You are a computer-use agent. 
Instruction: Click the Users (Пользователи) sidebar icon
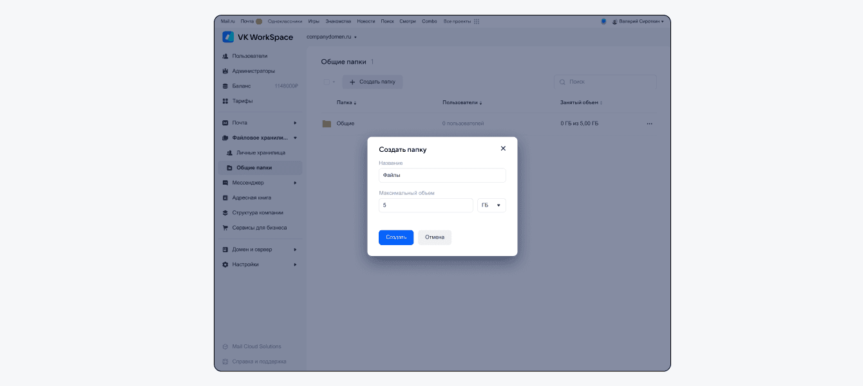[225, 56]
